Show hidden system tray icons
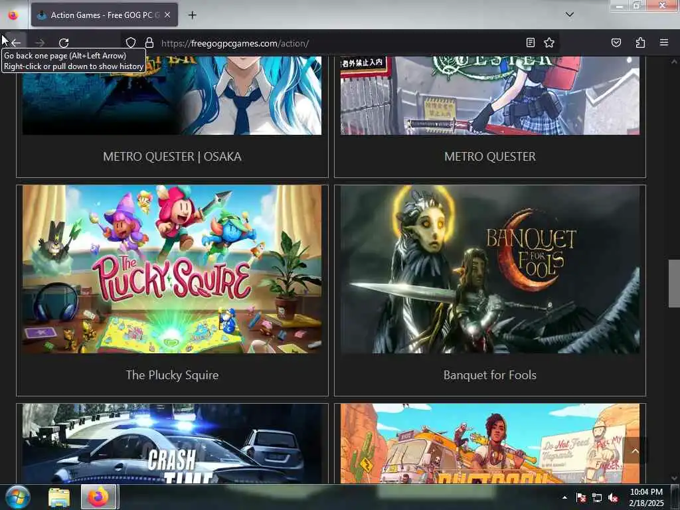This screenshot has height=510, width=680. [564, 497]
